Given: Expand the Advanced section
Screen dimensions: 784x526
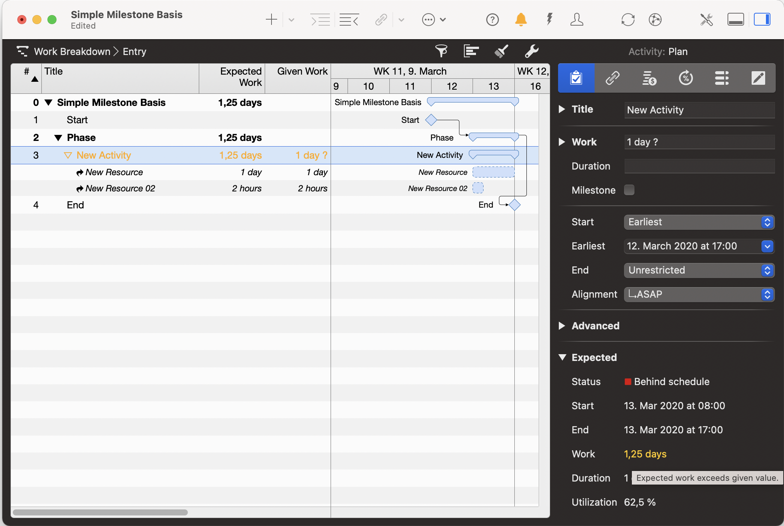Looking at the screenshot, I should (x=562, y=326).
